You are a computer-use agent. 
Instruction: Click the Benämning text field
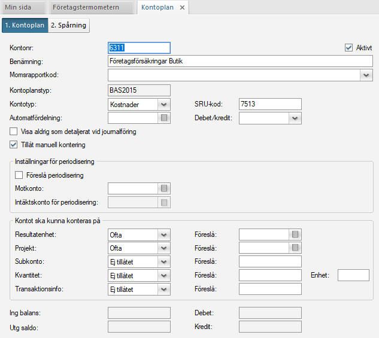239,61
